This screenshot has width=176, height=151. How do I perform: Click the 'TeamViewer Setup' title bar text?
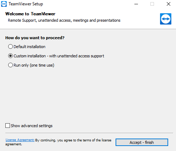(26, 4)
